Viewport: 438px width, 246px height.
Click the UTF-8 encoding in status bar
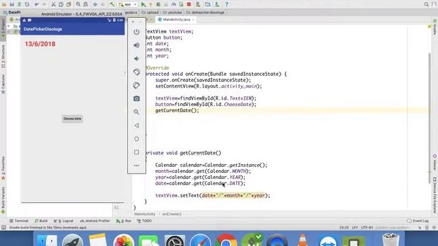(x=367, y=228)
